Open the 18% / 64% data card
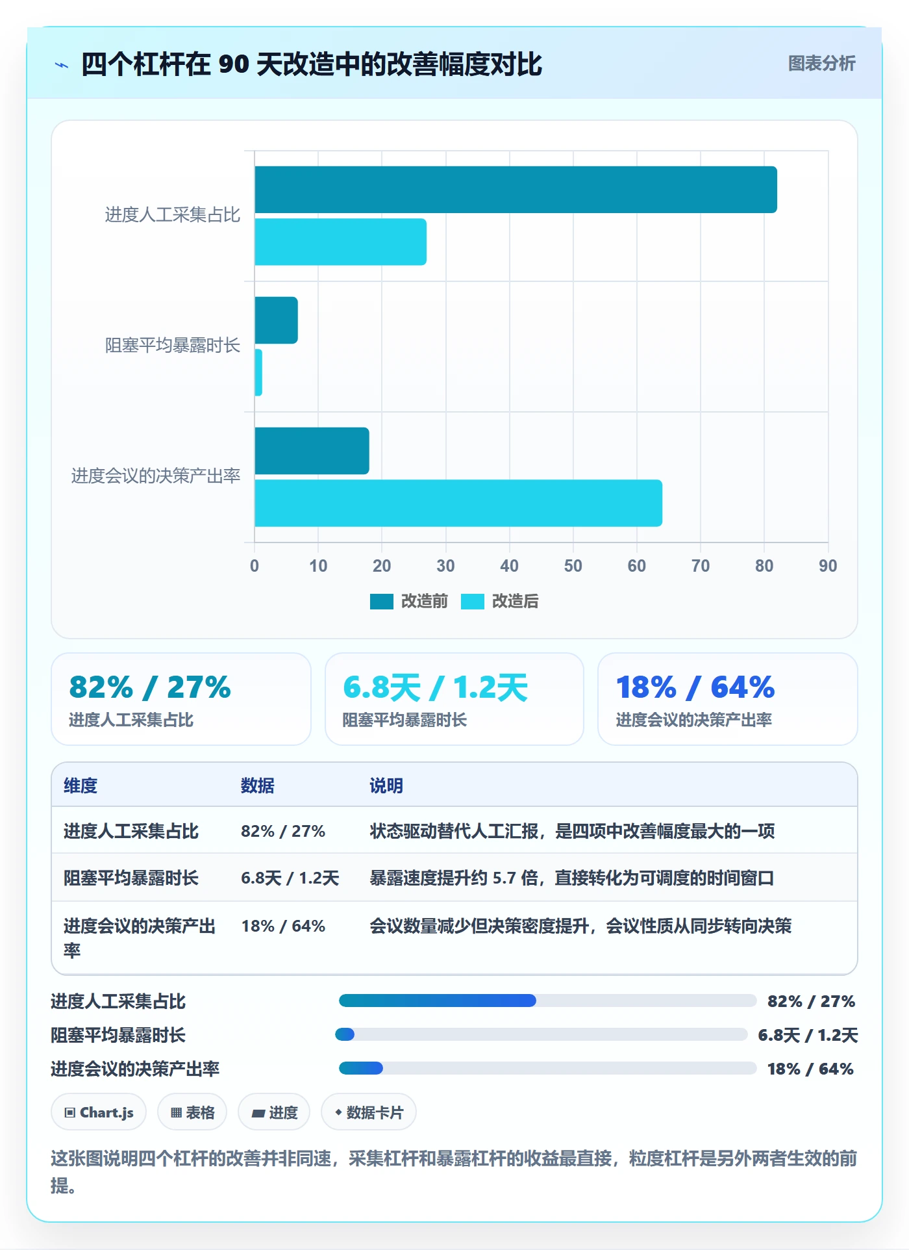 coord(728,699)
